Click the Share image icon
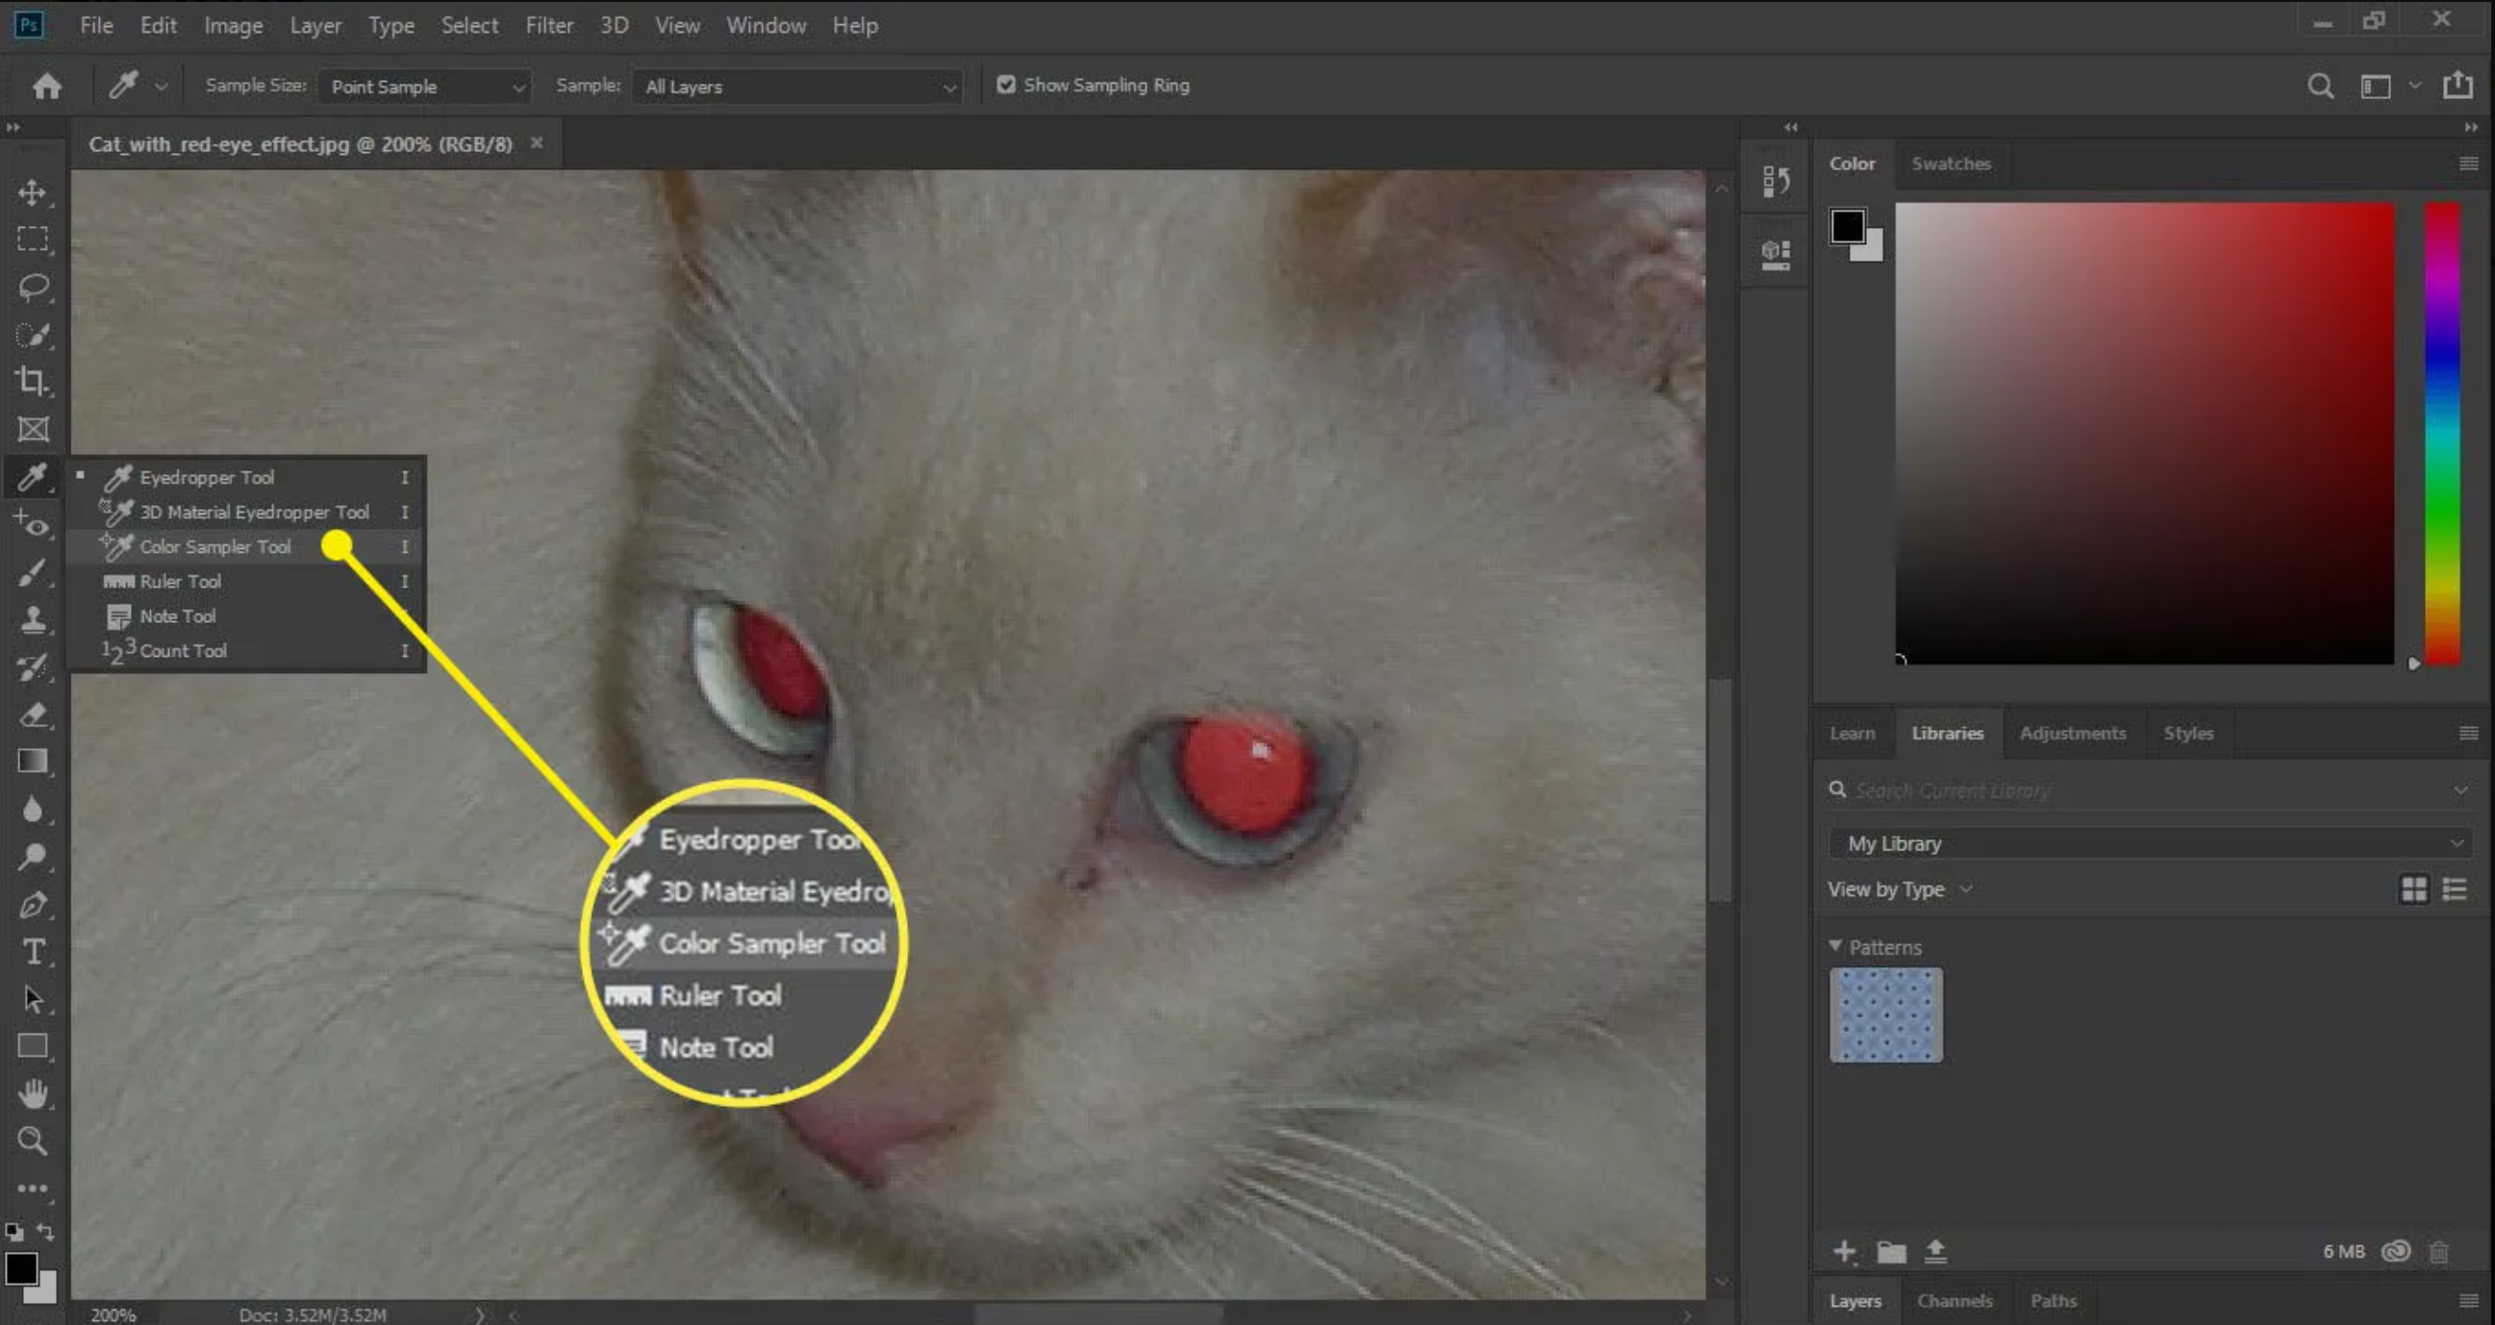Screen dimensions: 2495x1325 click(x=2457, y=86)
